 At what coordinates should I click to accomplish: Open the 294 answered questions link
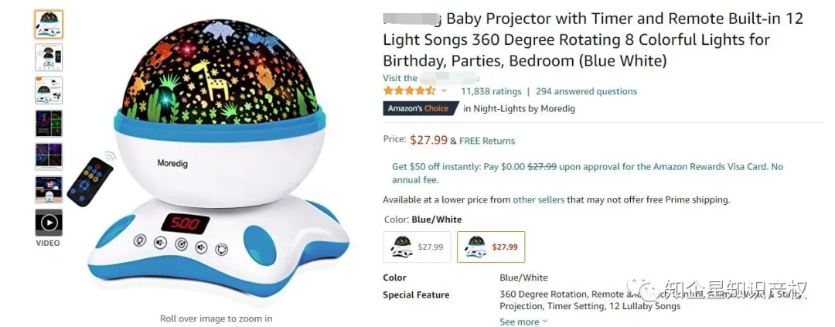click(586, 91)
